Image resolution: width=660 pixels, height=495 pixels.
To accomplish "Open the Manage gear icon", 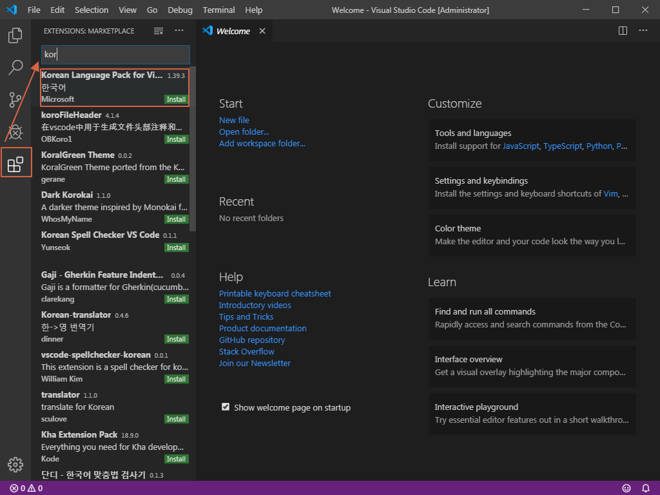I will pyautogui.click(x=15, y=465).
